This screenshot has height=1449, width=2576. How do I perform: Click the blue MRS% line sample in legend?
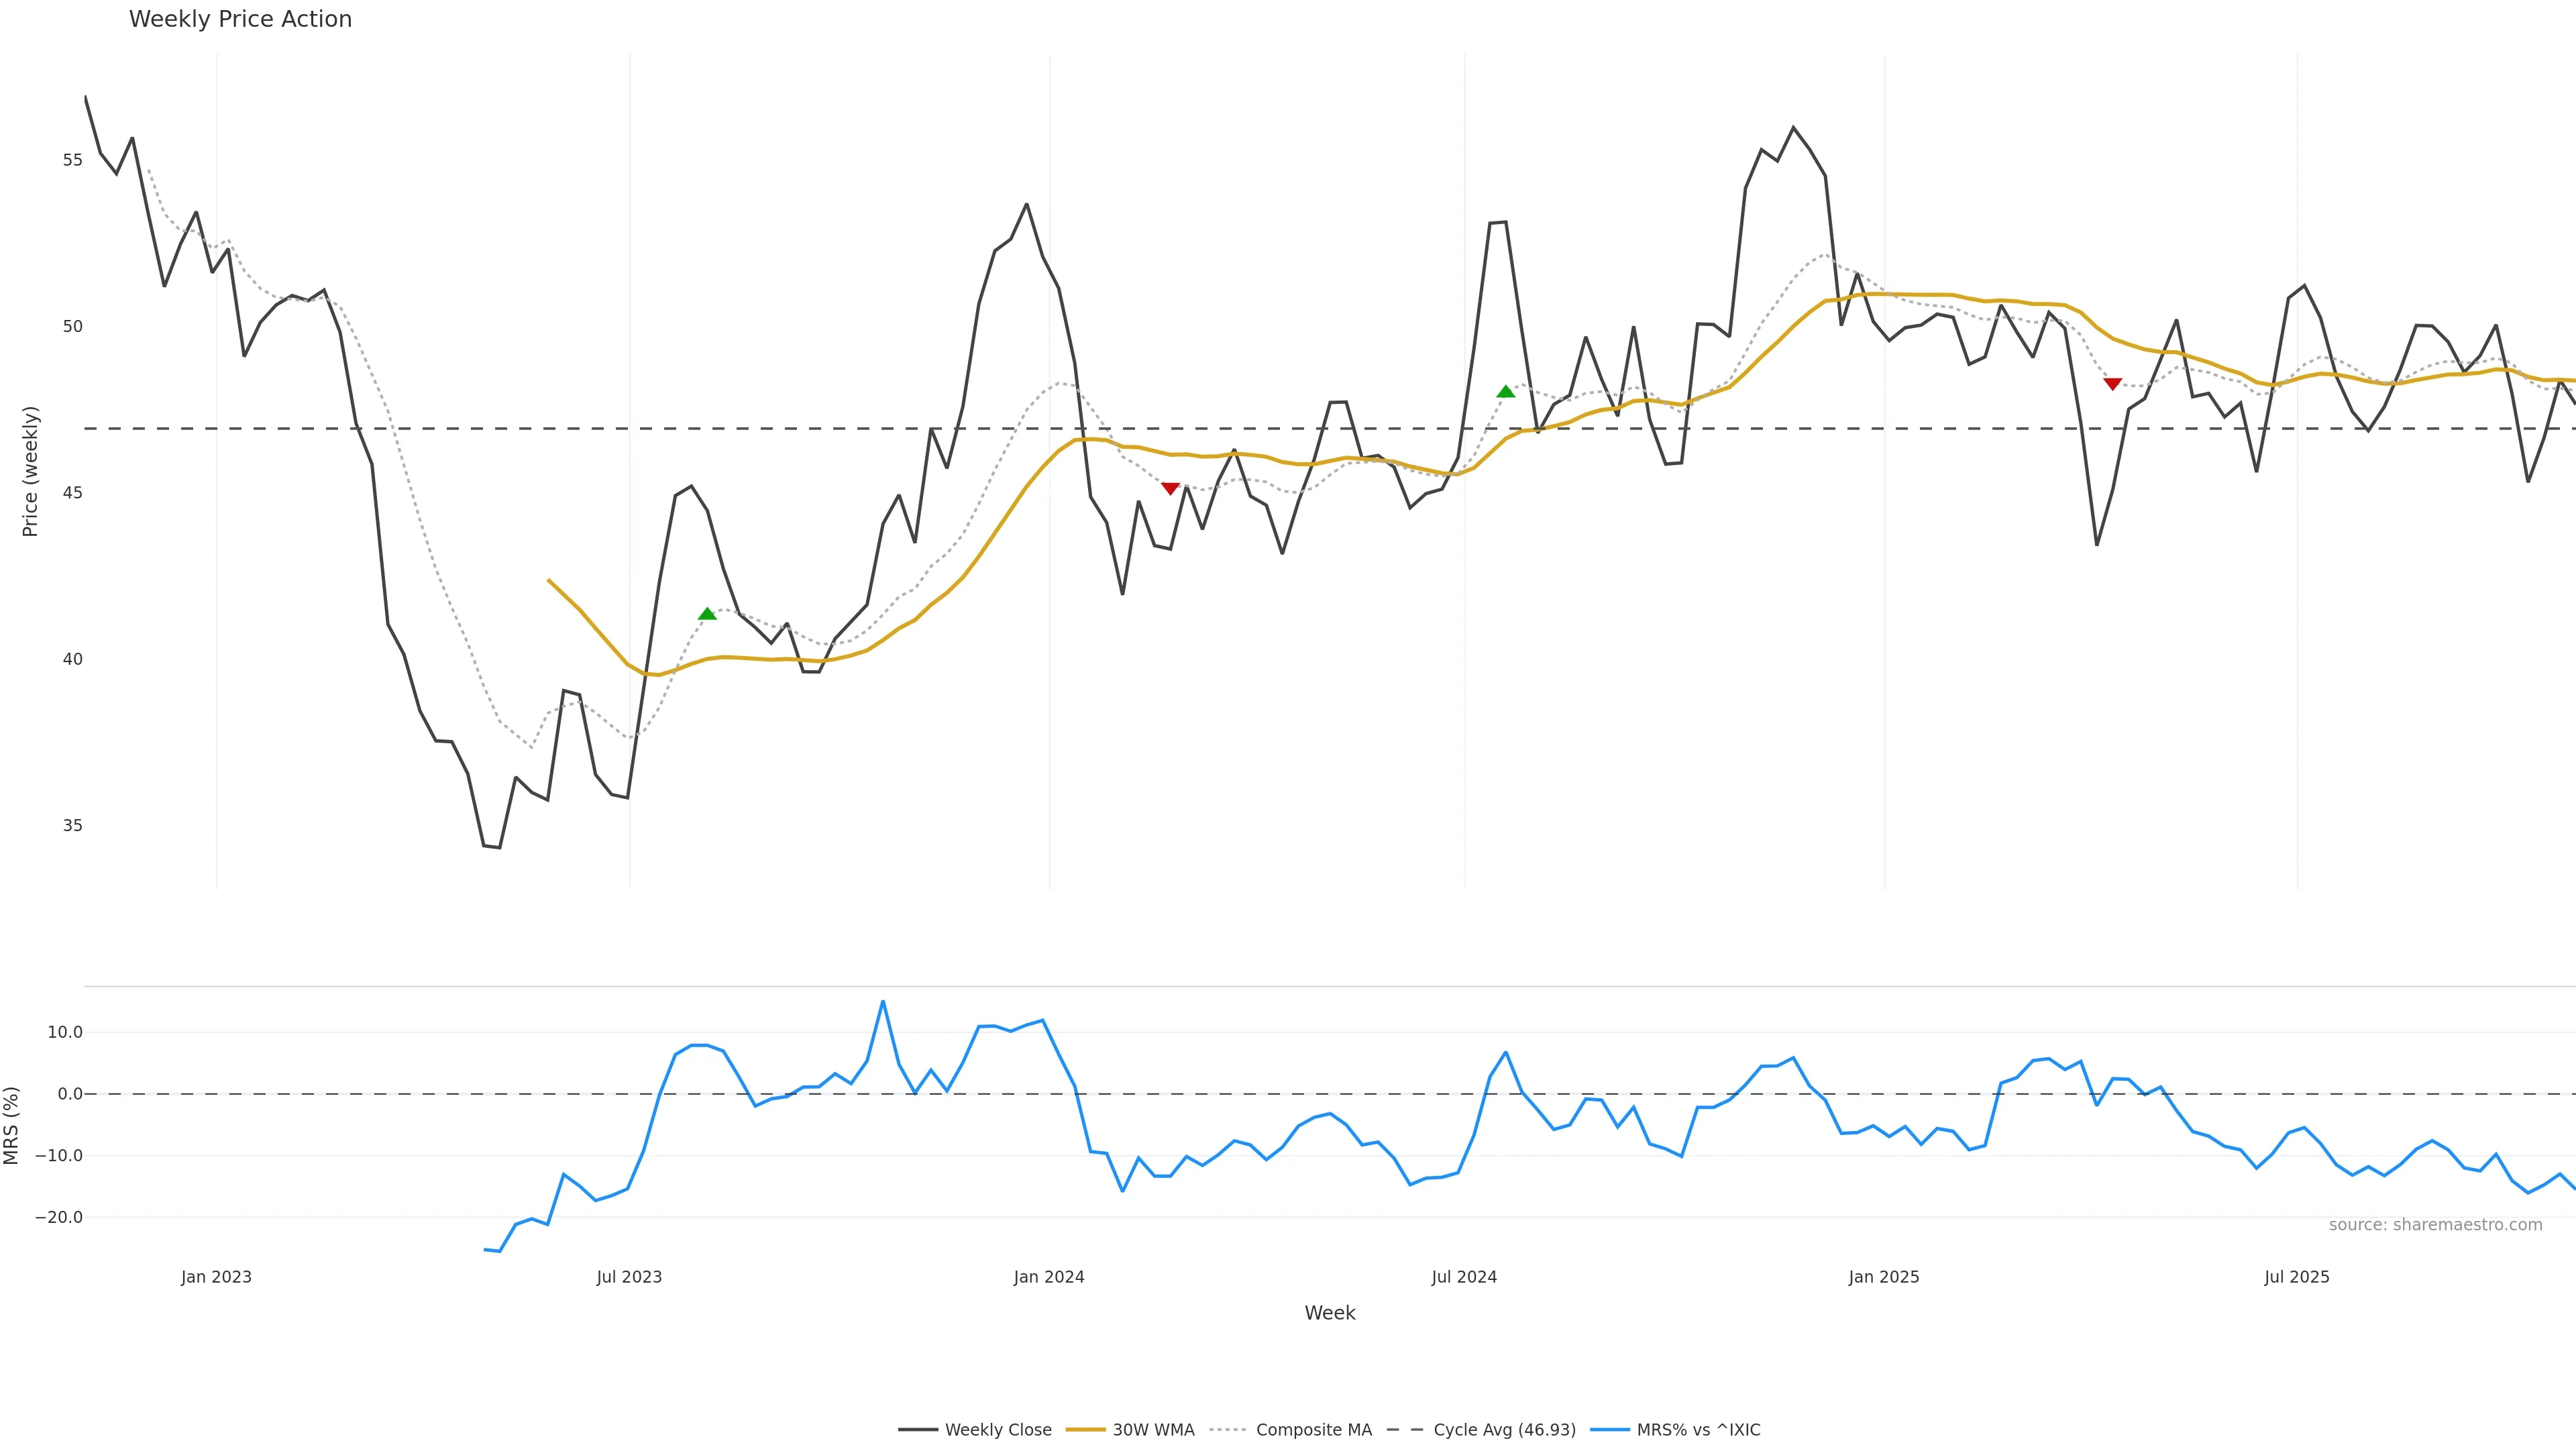coord(1609,1430)
